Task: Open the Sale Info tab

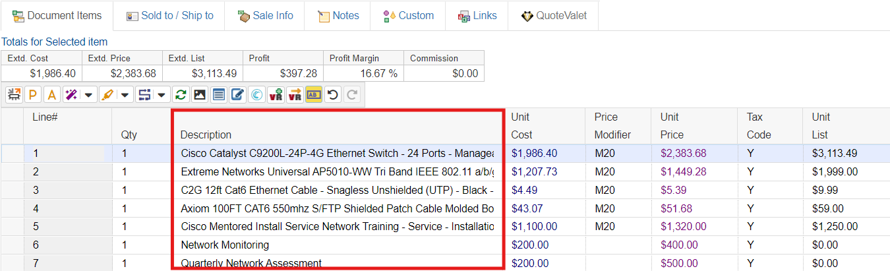Action: [265, 15]
